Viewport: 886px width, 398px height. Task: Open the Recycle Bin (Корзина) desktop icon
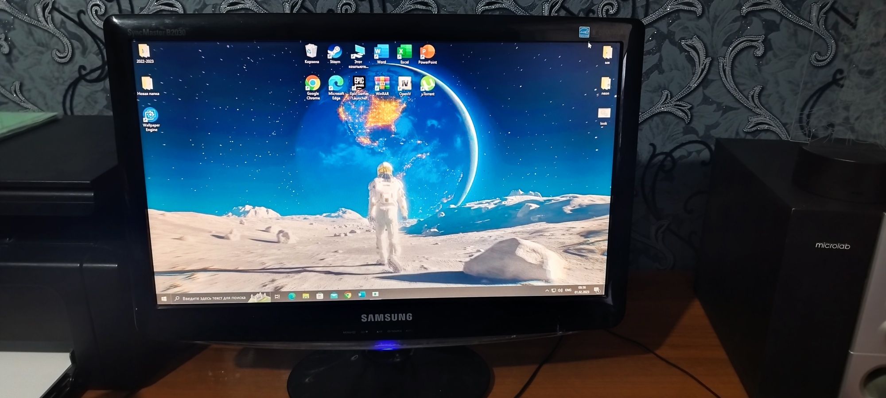(311, 54)
